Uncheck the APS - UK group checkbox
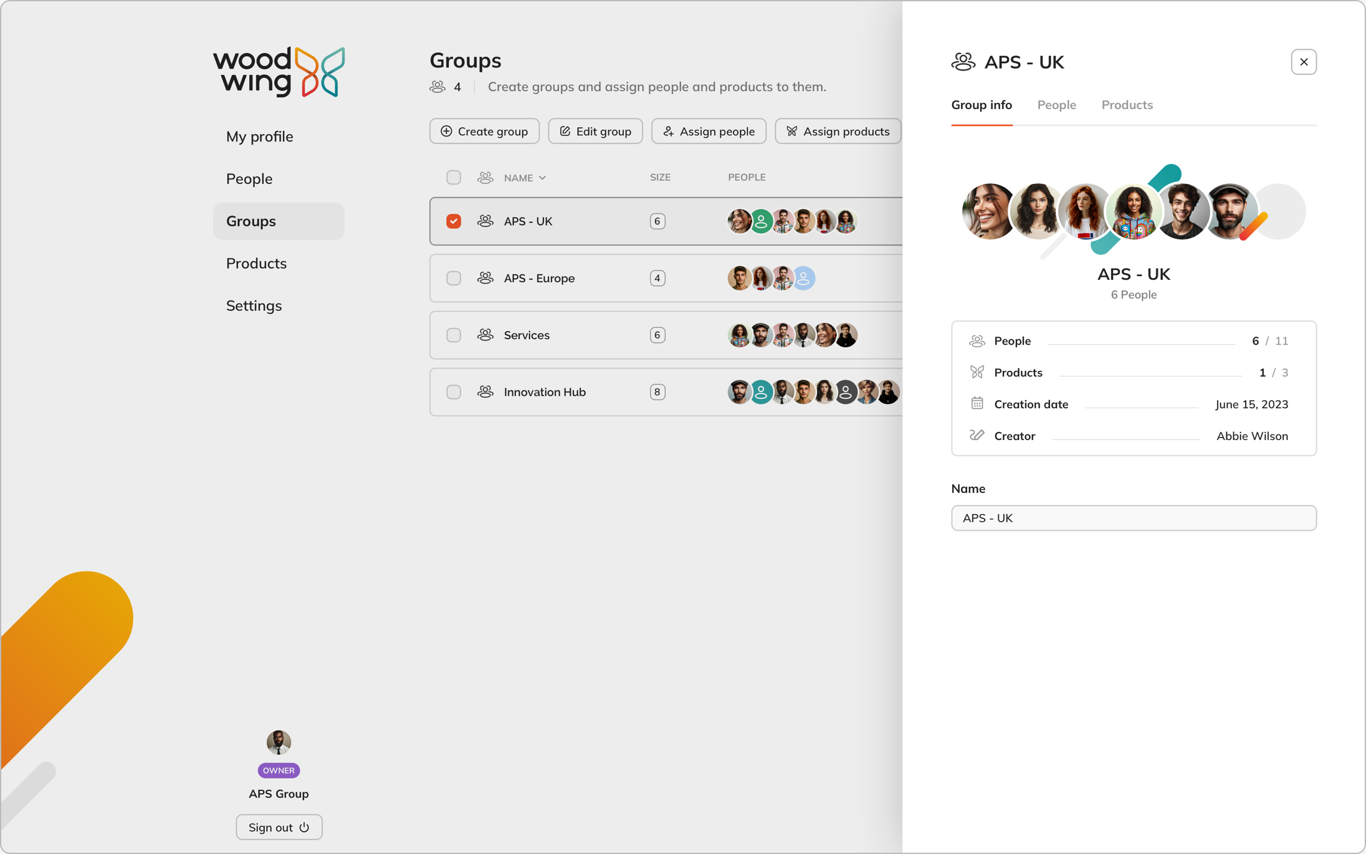 coord(454,221)
